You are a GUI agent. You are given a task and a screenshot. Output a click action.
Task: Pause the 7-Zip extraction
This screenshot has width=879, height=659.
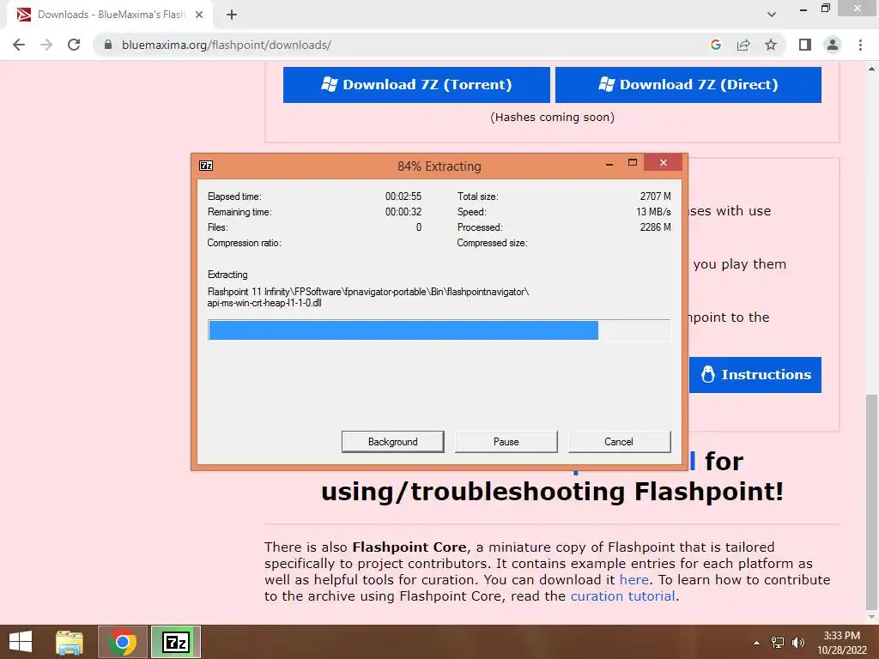coord(506,442)
